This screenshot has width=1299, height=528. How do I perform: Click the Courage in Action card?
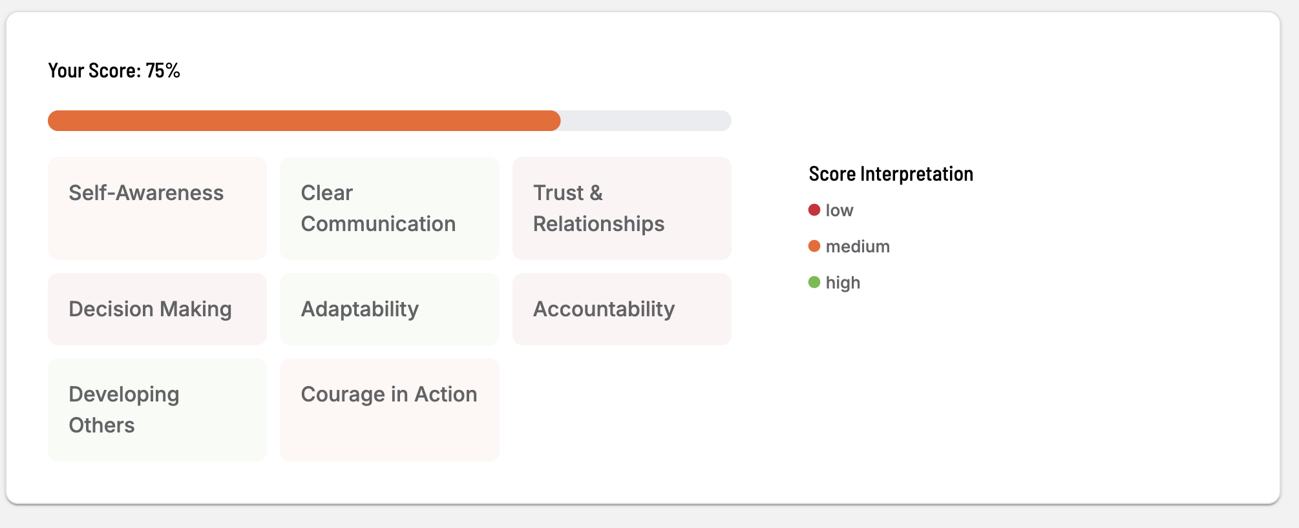pos(390,409)
